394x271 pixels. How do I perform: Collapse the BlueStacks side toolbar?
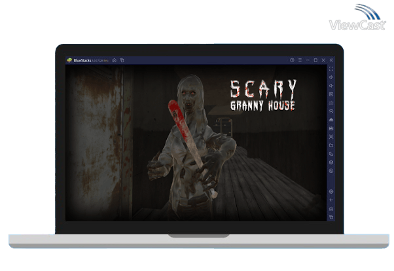pos(331,60)
